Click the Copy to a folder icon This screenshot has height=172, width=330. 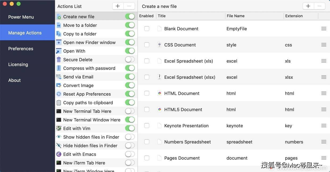[59, 34]
